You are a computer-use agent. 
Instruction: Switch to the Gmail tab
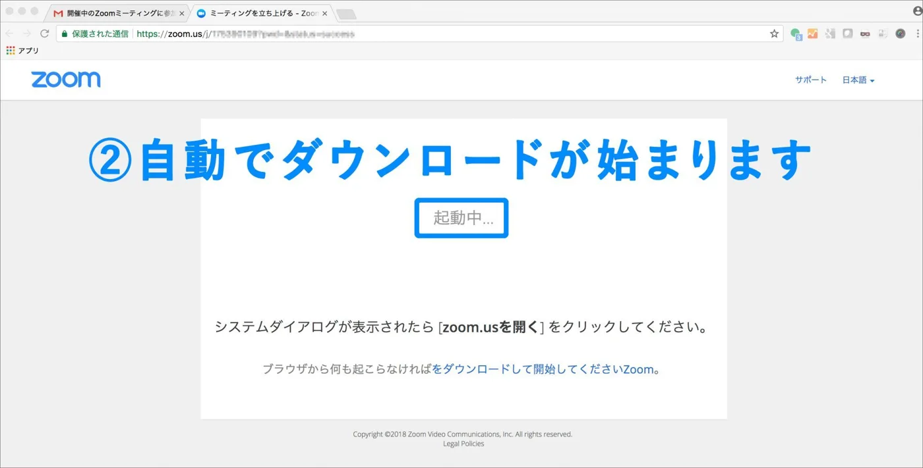pos(117,13)
